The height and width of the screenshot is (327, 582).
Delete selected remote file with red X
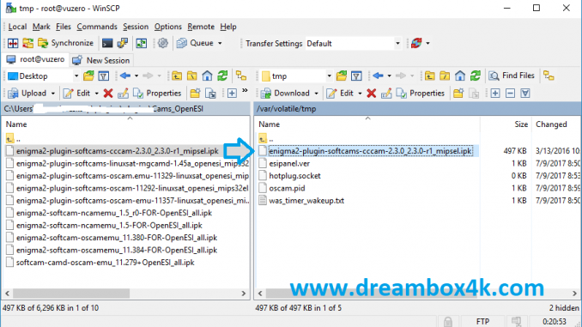point(371,94)
